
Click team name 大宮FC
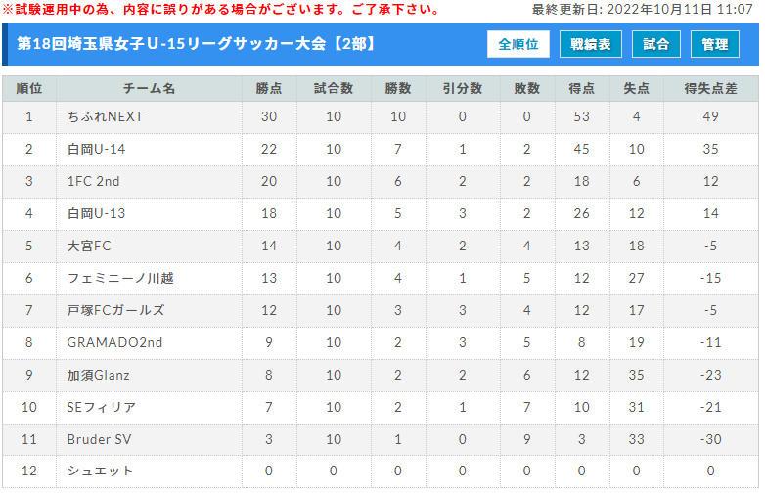coord(89,246)
